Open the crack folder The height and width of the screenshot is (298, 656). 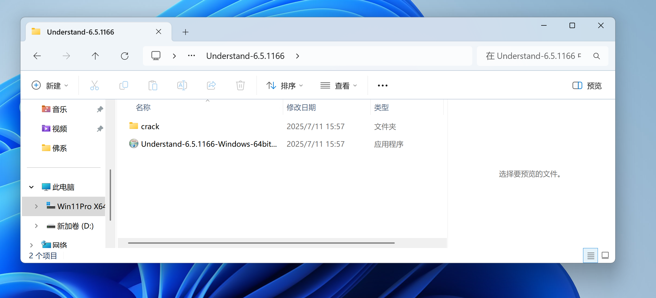(150, 126)
